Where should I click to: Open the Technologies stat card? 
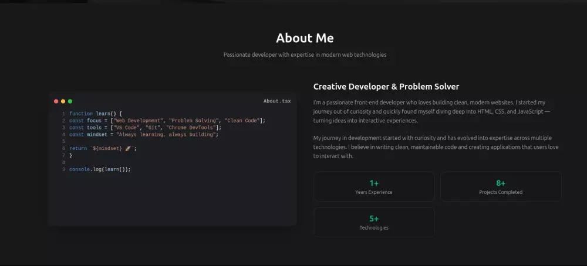click(x=374, y=222)
